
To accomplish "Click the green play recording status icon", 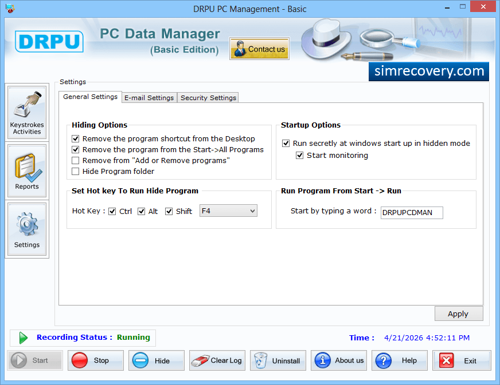I will point(23,338).
